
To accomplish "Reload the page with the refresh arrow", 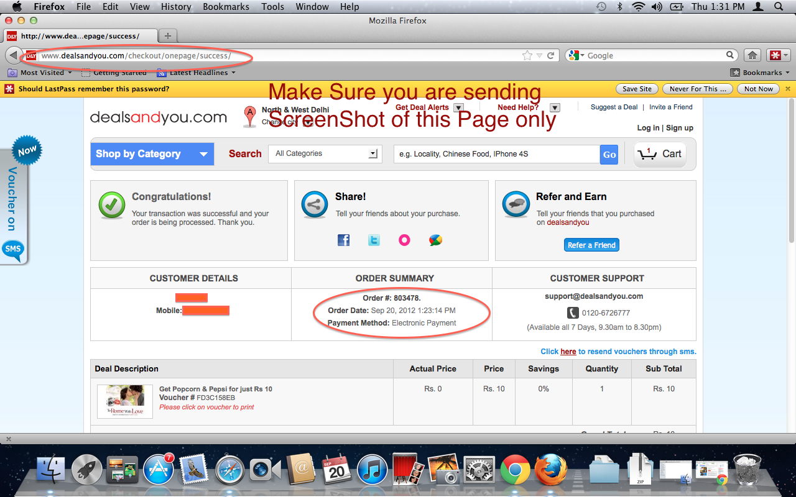I will (x=550, y=55).
